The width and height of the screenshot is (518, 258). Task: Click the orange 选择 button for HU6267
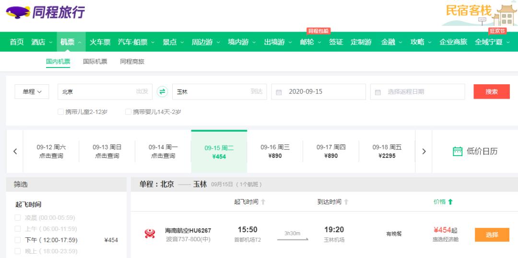(x=492, y=235)
